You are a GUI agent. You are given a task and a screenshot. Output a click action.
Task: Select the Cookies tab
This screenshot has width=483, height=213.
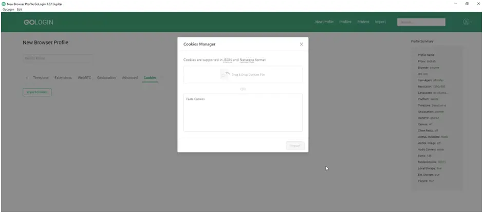point(150,78)
